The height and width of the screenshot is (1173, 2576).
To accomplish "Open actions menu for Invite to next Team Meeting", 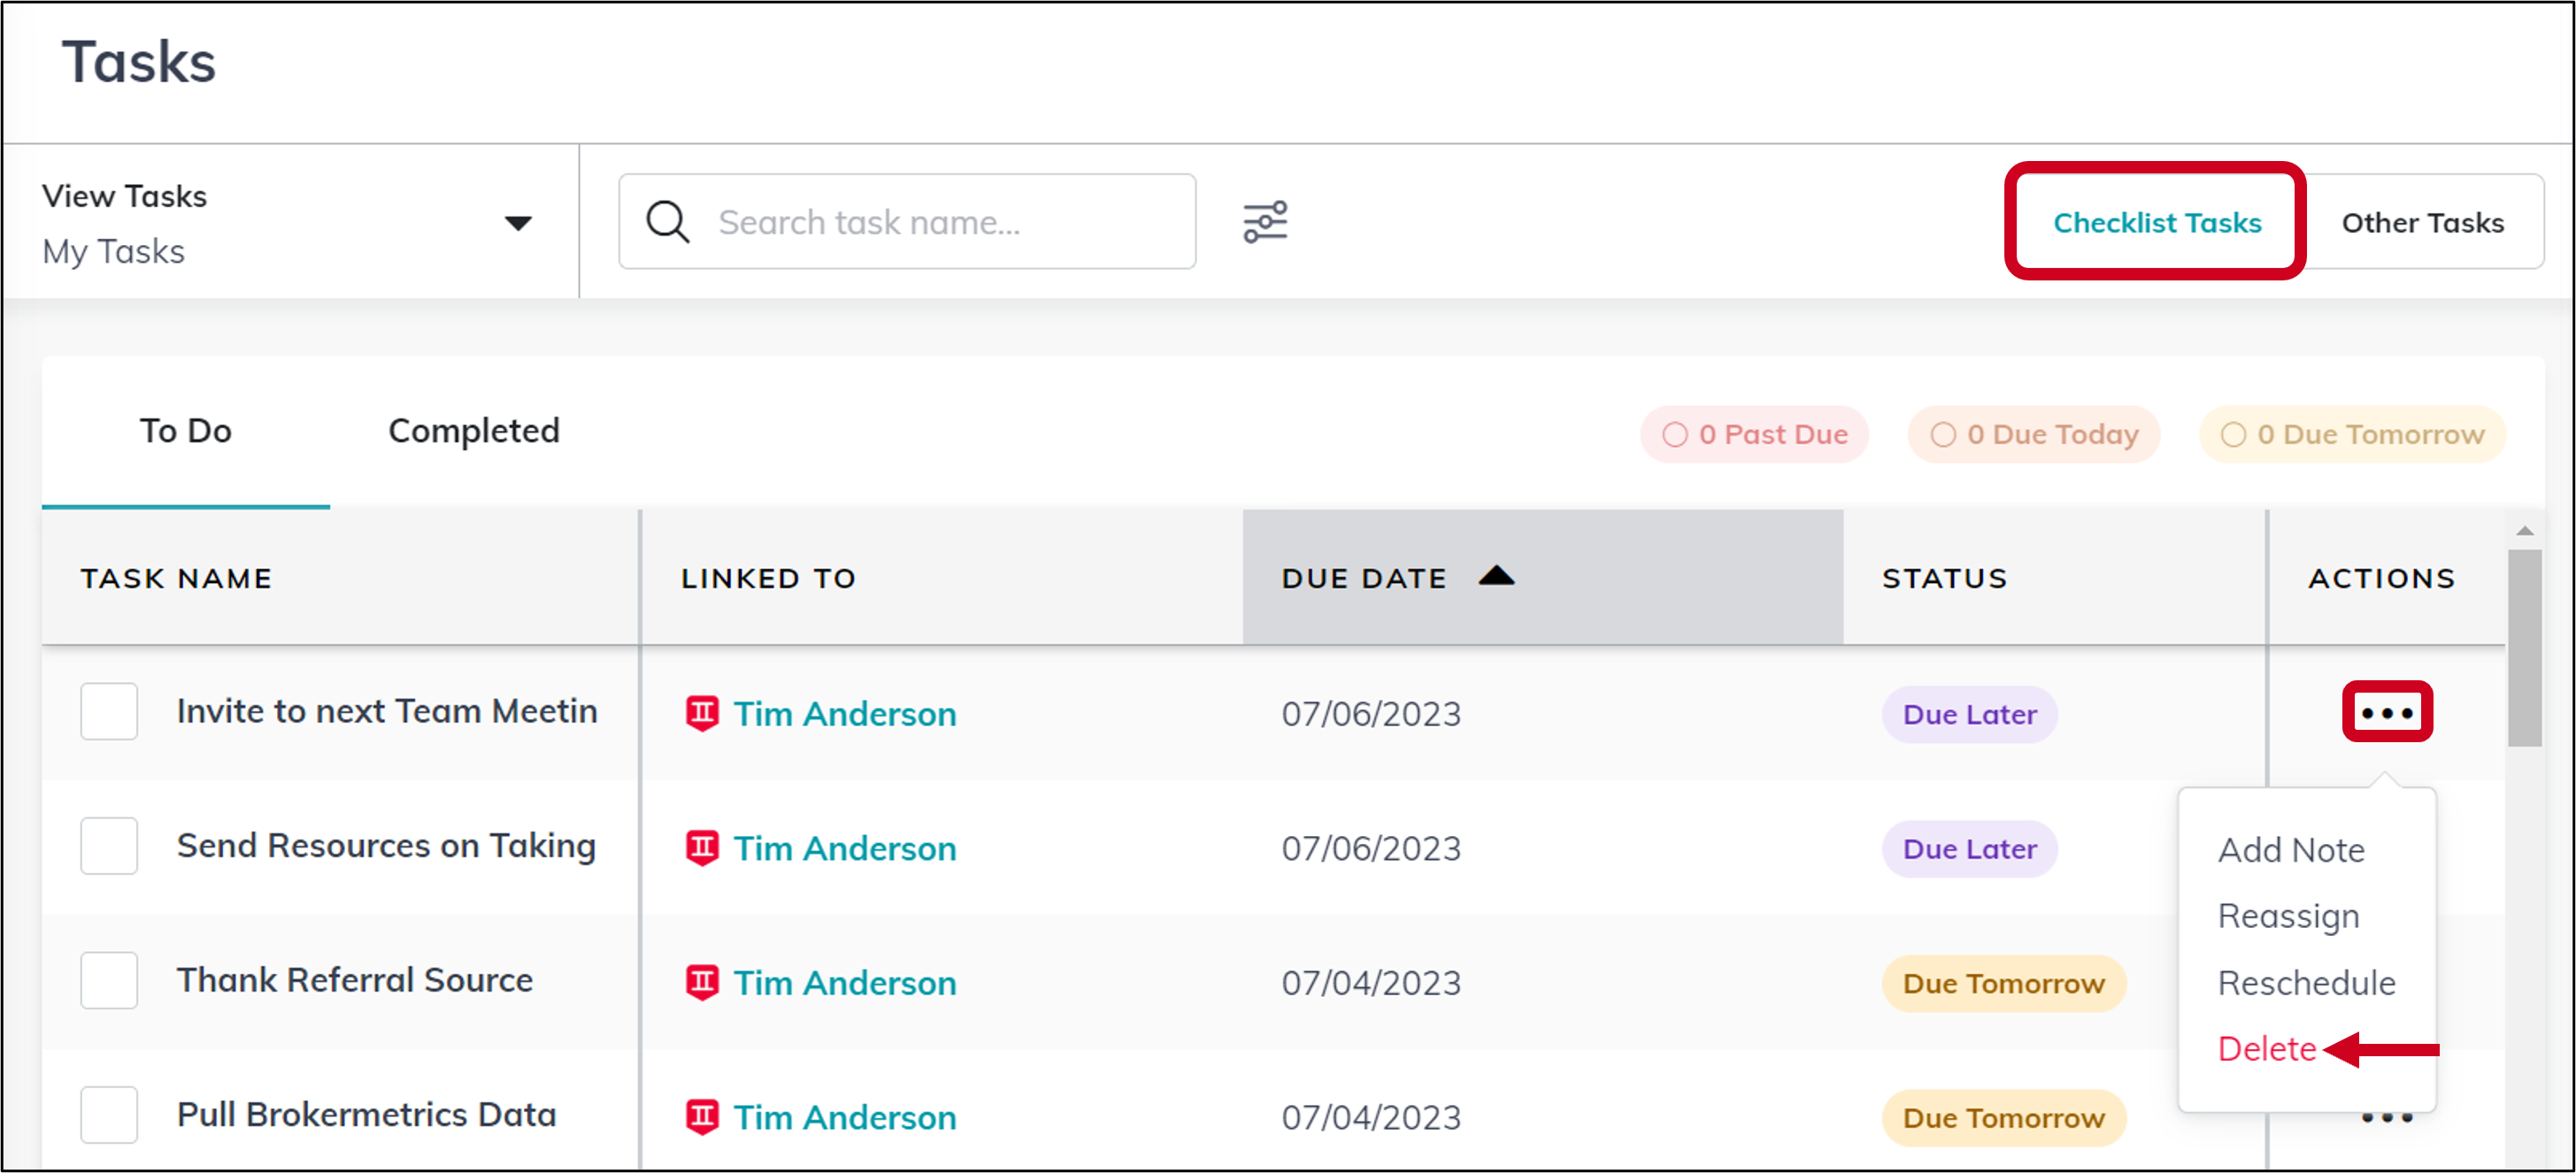I will [2387, 713].
